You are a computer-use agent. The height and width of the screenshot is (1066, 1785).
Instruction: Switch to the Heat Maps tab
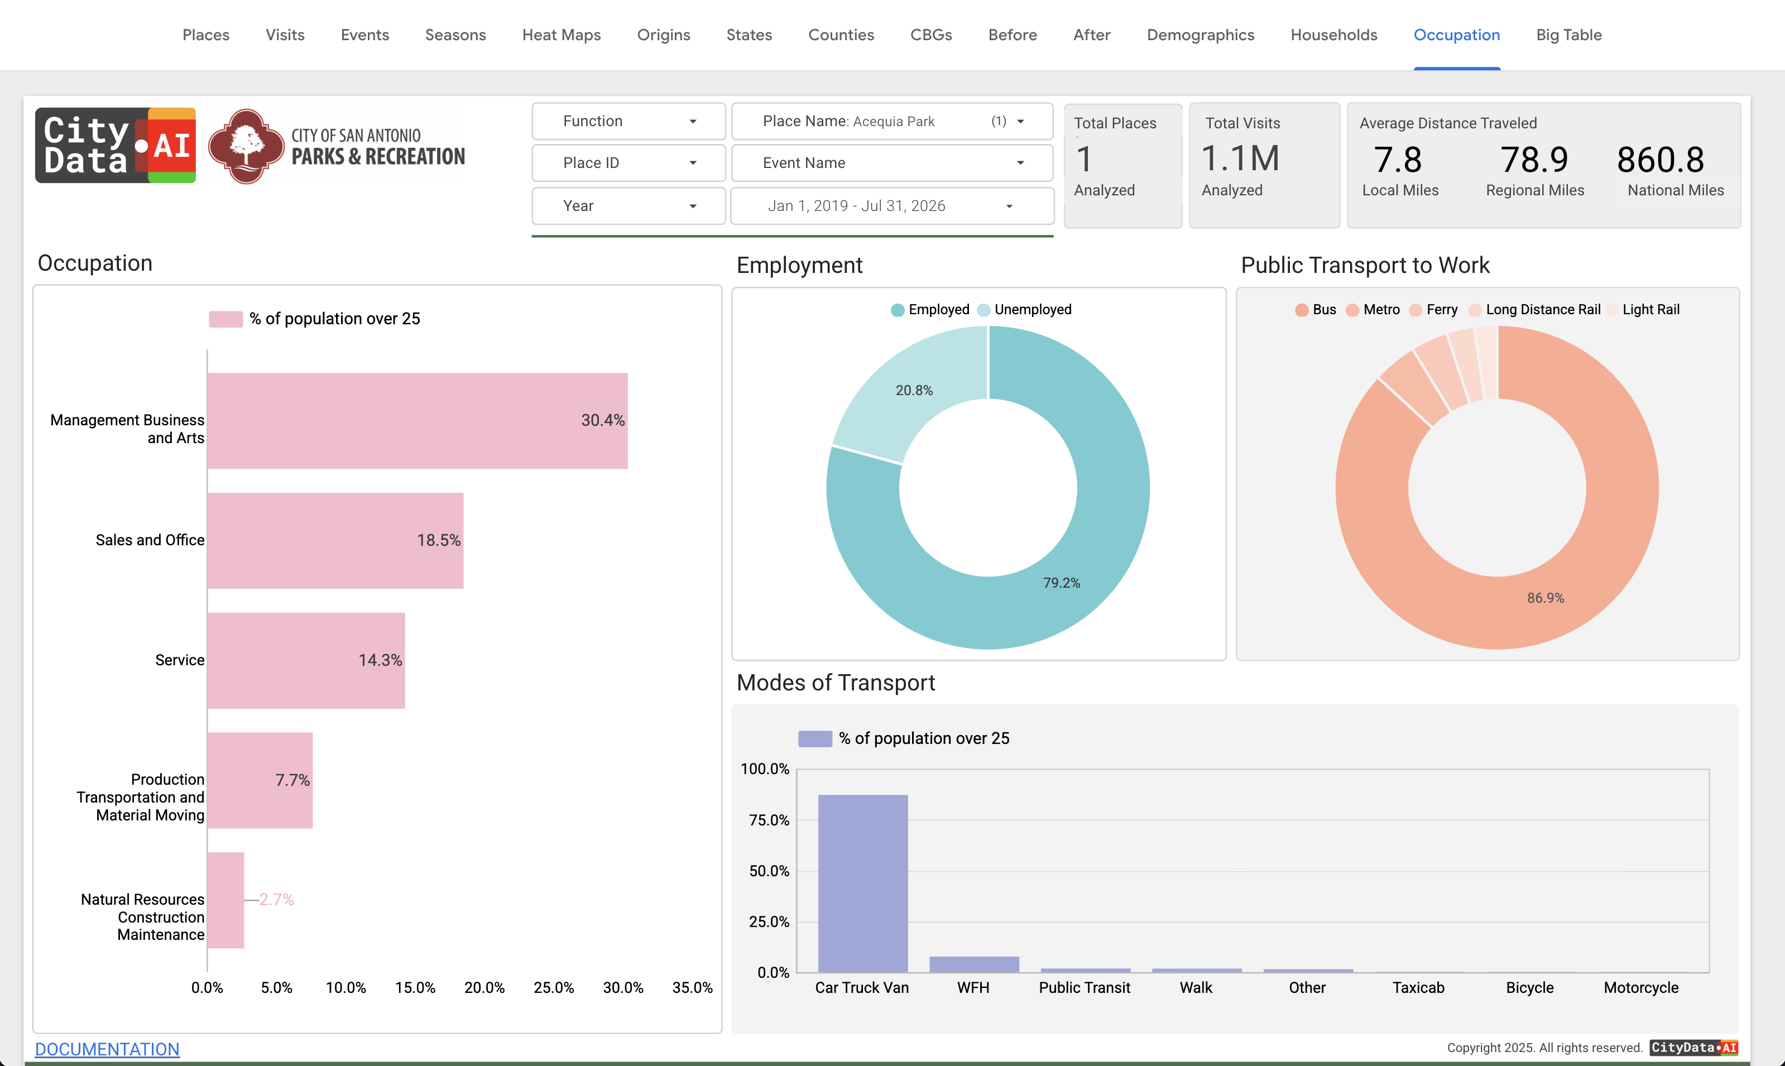(562, 35)
